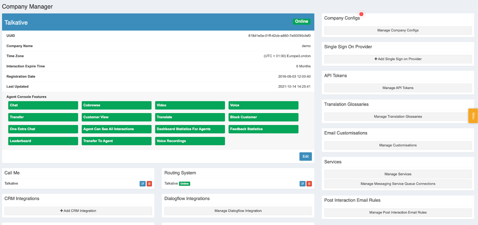
Task: Click the Dialogflow Integrations heading
Action: [187, 199]
